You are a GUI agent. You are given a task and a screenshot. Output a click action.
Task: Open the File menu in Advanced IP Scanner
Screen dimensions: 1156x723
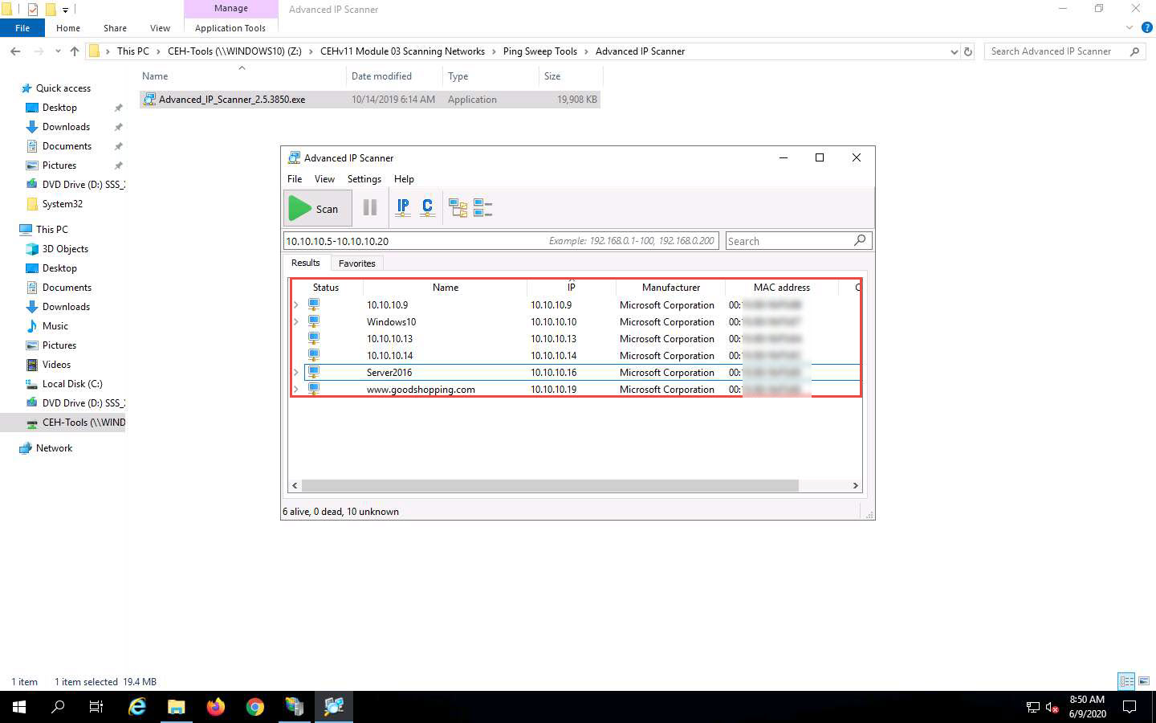(x=295, y=179)
